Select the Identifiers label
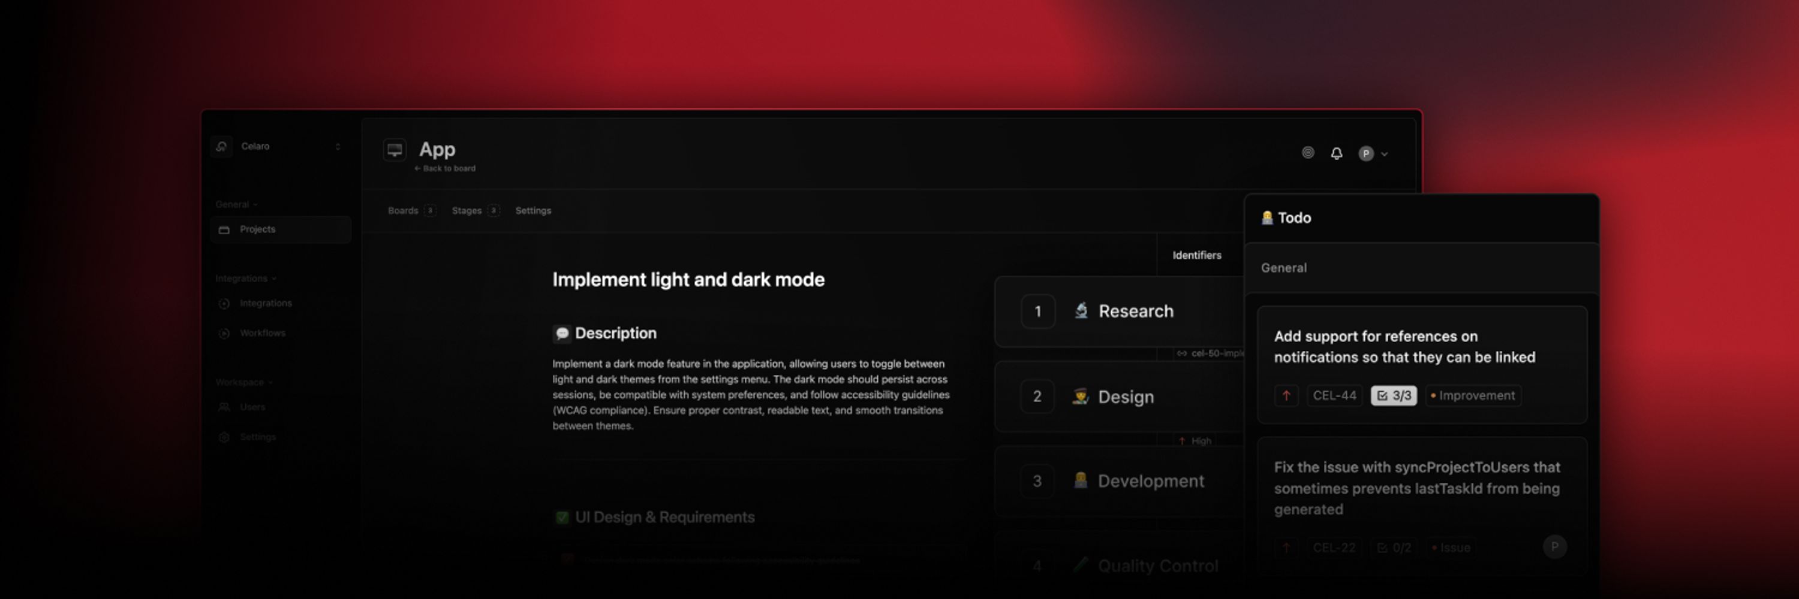The image size is (1799, 599). pyautogui.click(x=1196, y=255)
